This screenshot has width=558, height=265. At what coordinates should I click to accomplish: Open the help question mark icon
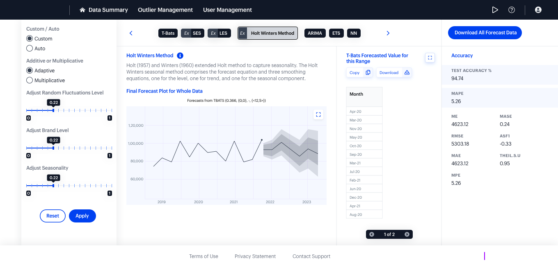point(512,10)
